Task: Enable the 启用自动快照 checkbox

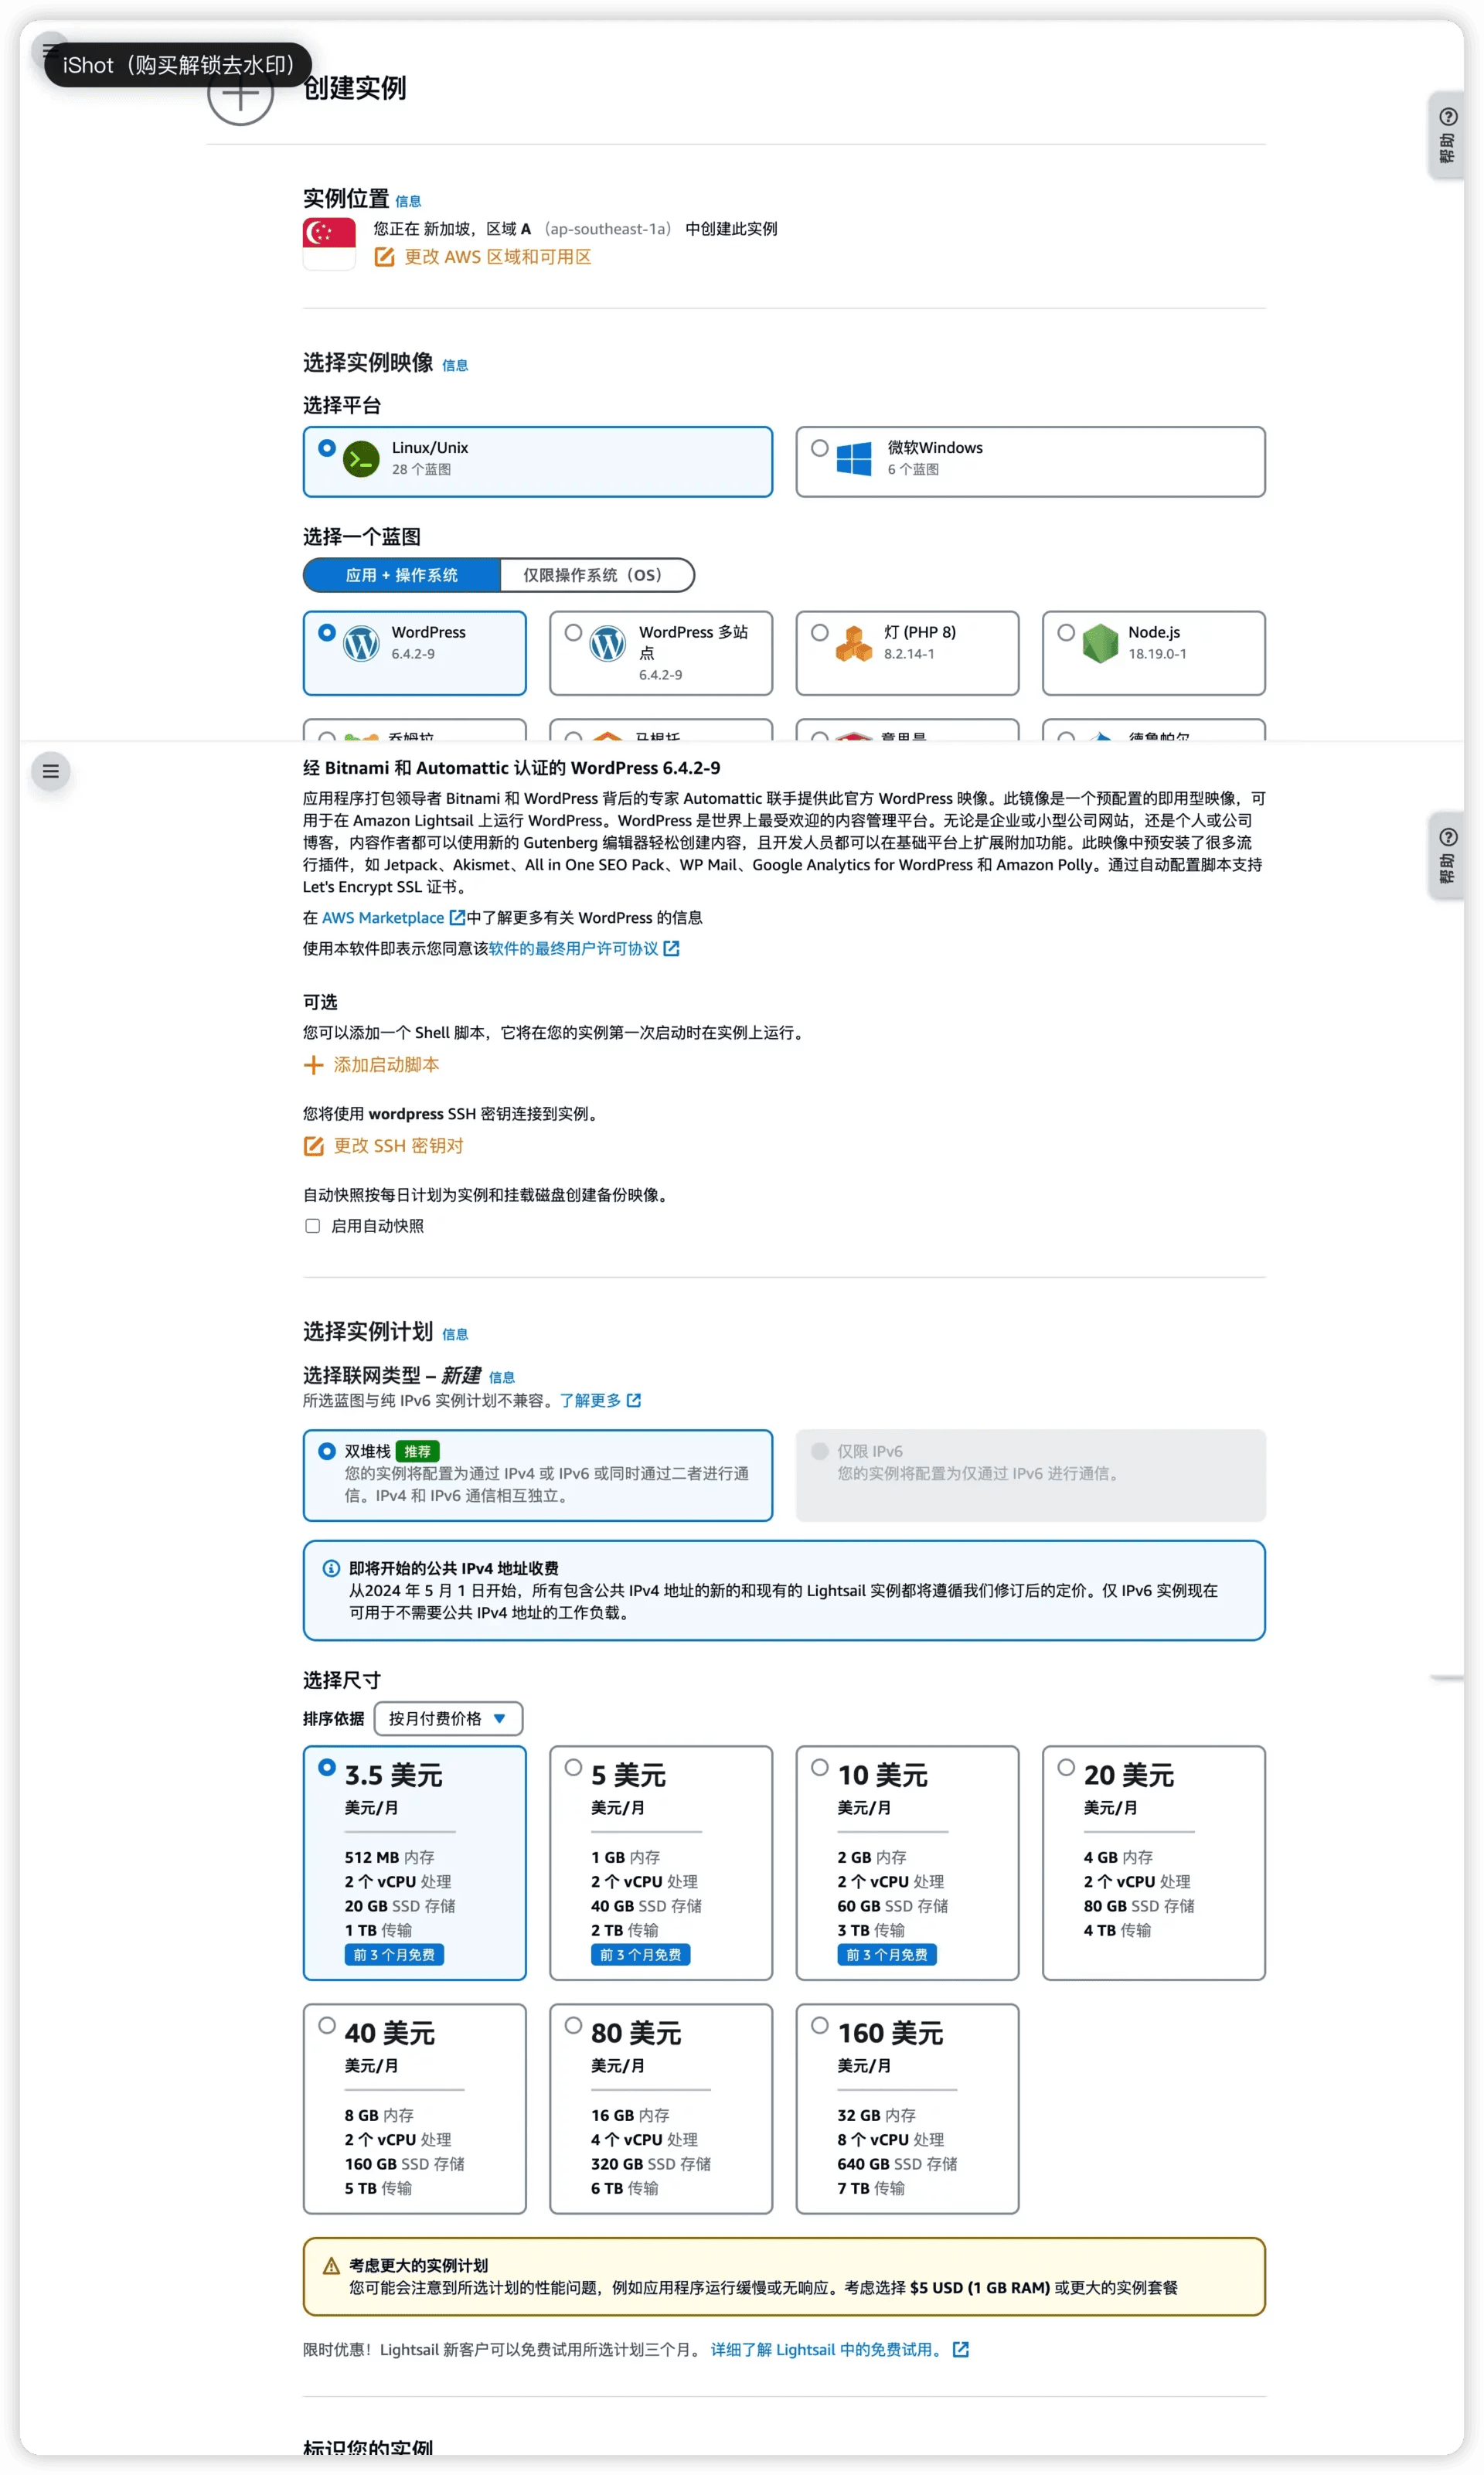Action: (312, 1226)
